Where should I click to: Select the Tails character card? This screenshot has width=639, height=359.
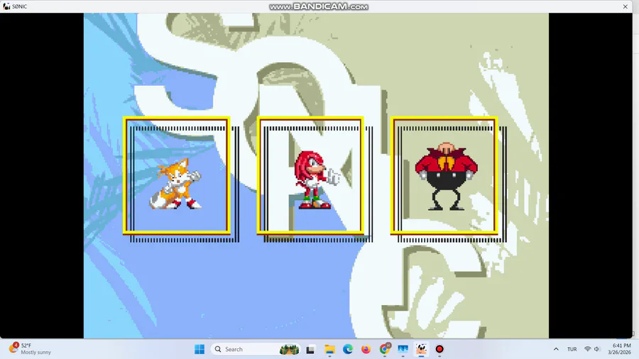pos(177,175)
